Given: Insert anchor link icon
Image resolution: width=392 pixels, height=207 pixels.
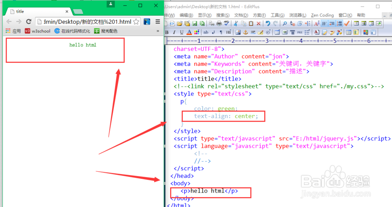Looking at the screenshot, I should coord(245,32).
